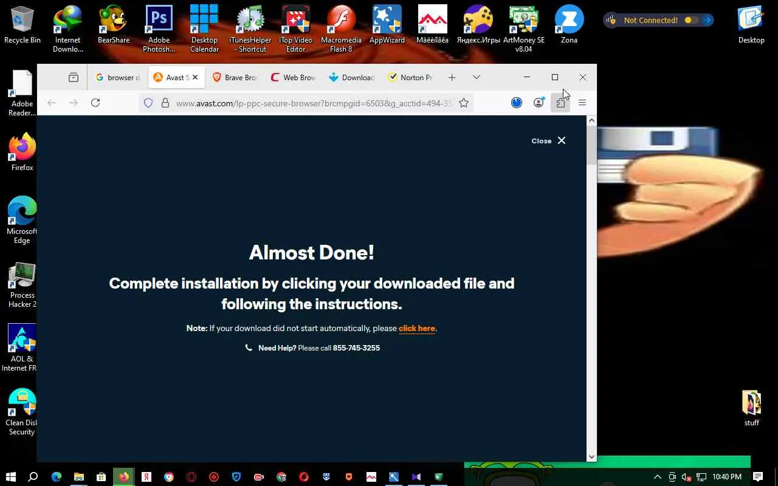This screenshot has height=486, width=778.
Task: Open the Visual Studio icon on the taskbar
Action: click(416, 477)
